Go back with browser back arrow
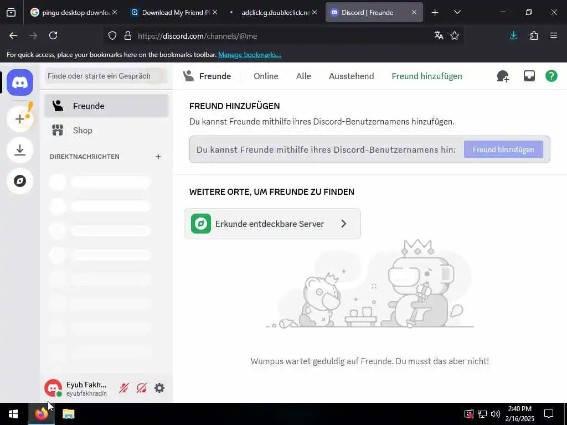 click(13, 35)
